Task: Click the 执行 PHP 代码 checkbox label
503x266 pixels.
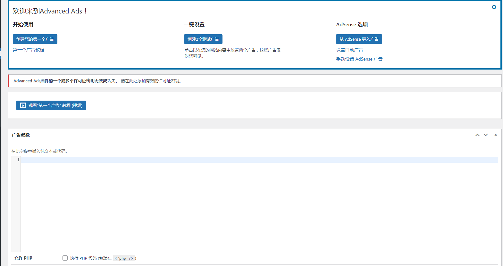Action: pyautogui.click(x=90, y=258)
